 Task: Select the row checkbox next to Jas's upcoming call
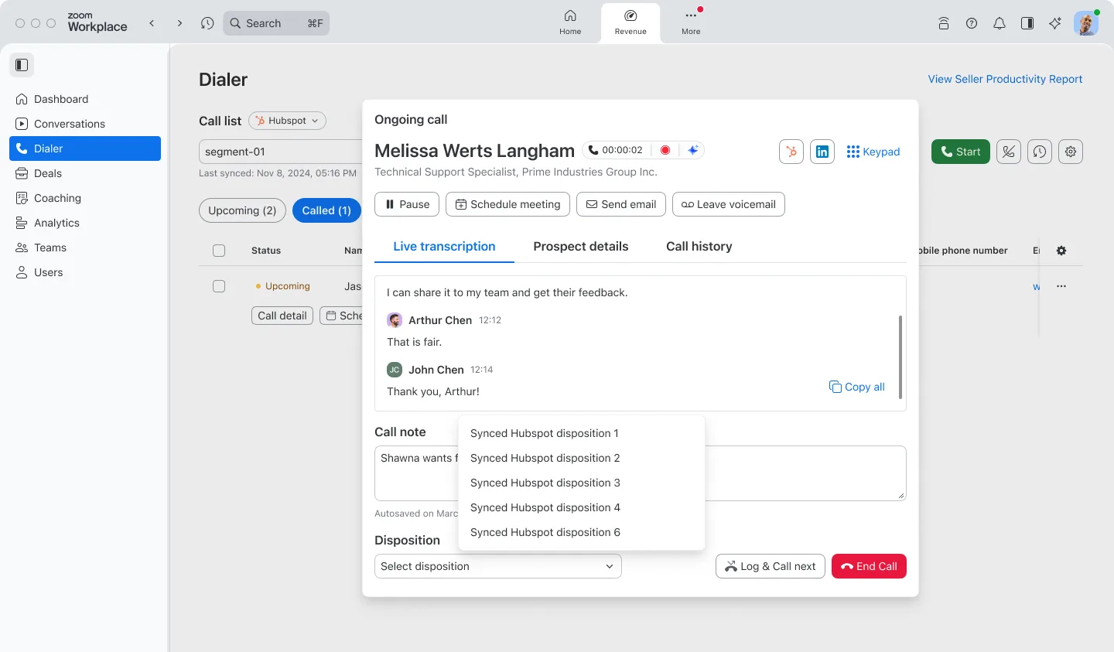point(219,285)
